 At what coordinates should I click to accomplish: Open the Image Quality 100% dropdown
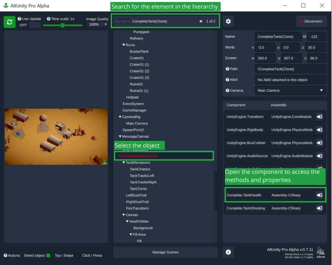pyautogui.click(x=97, y=25)
